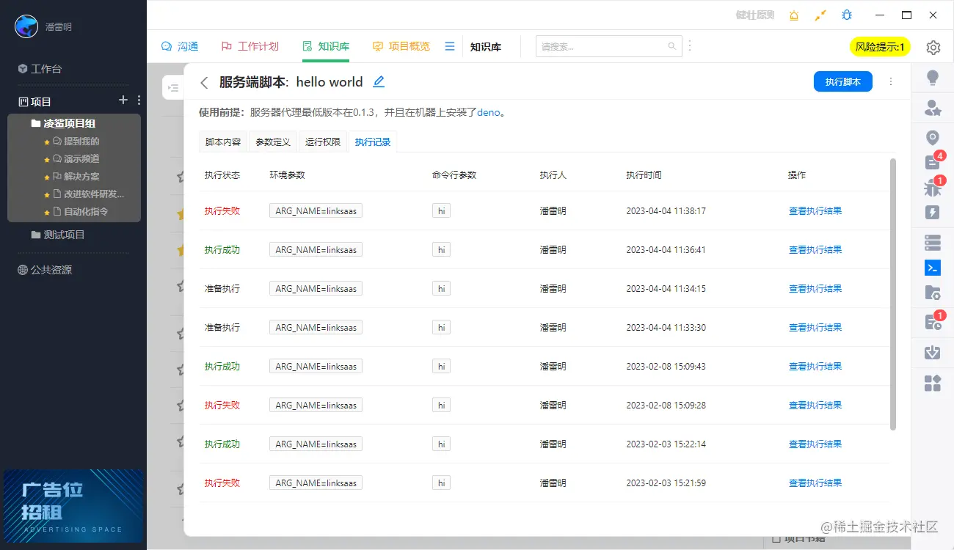954x550 pixels.
Task: Add a project with the plus icon
Action: click(123, 100)
